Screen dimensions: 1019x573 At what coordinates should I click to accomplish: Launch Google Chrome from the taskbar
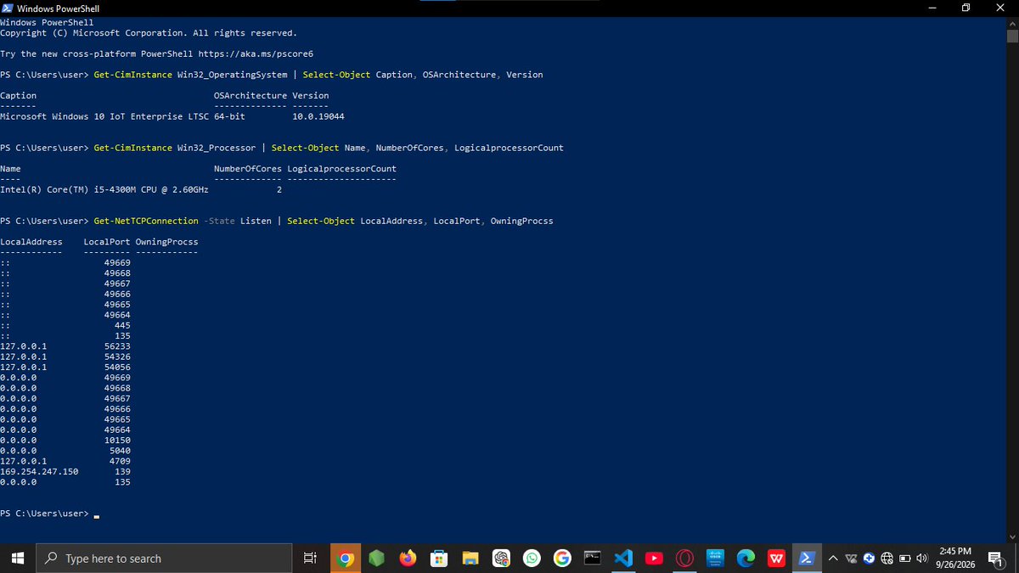click(x=346, y=558)
